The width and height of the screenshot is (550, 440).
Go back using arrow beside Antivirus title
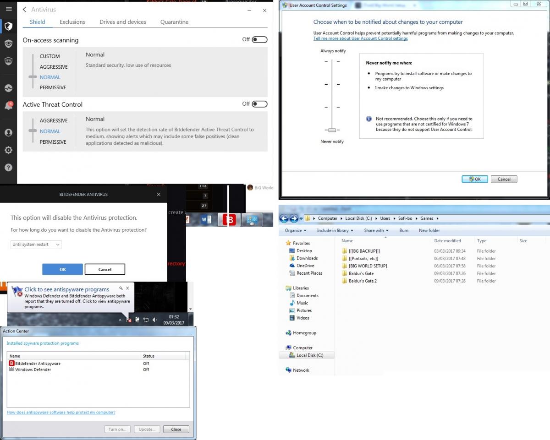tap(24, 10)
